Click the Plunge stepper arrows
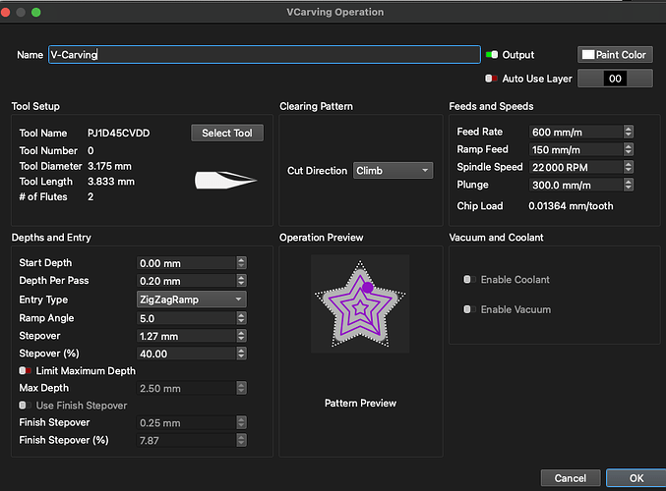The width and height of the screenshot is (666, 491). (x=629, y=185)
